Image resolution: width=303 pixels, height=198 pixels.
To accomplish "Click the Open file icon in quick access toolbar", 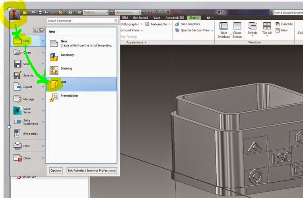I will tap(34, 12).
